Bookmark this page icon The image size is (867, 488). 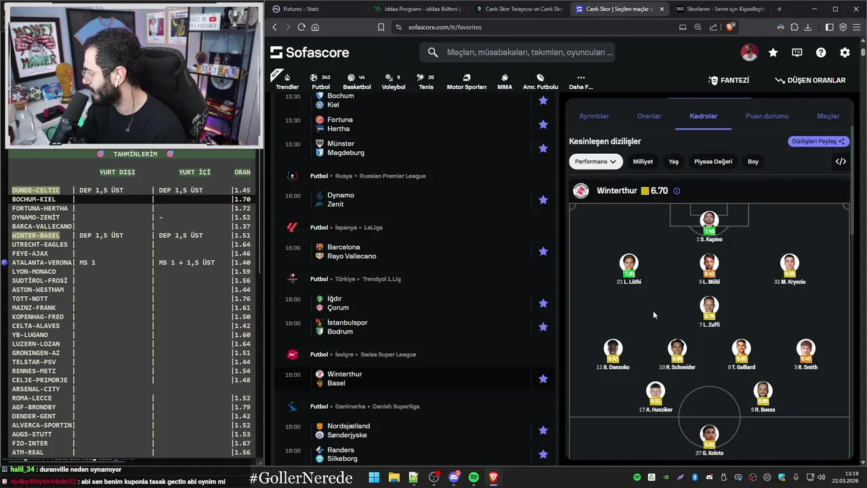click(x=381, y=27)
